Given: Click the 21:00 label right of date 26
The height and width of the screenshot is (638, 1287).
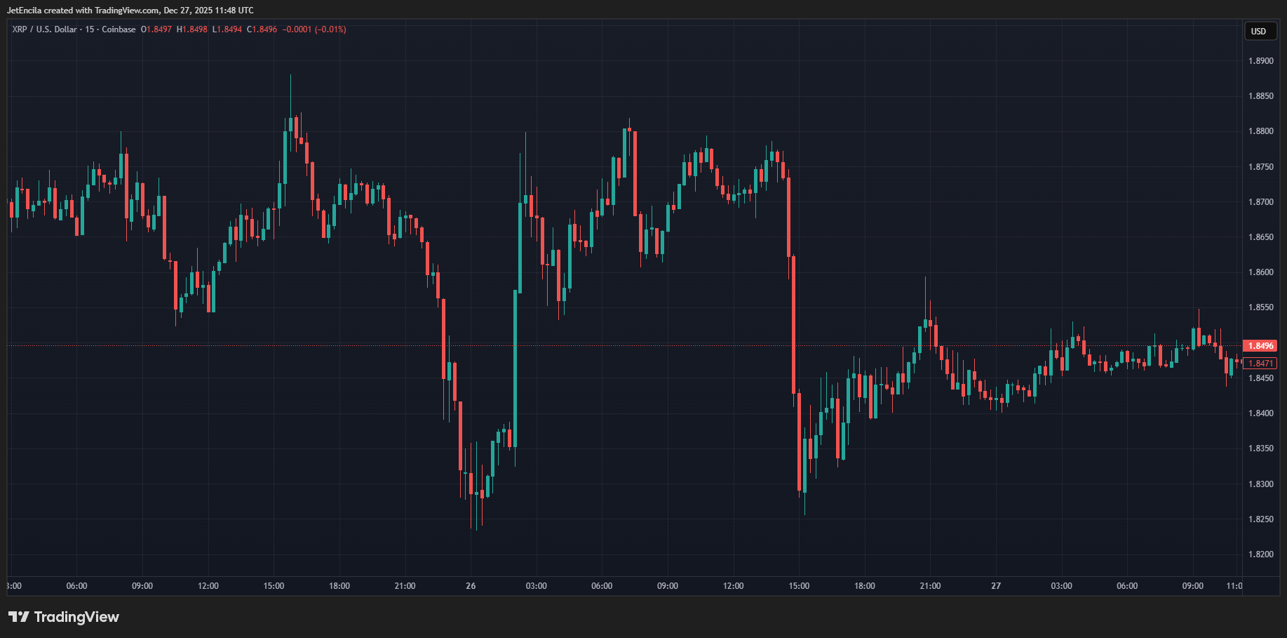Looking at the screenshot, I should pos(930,586).
